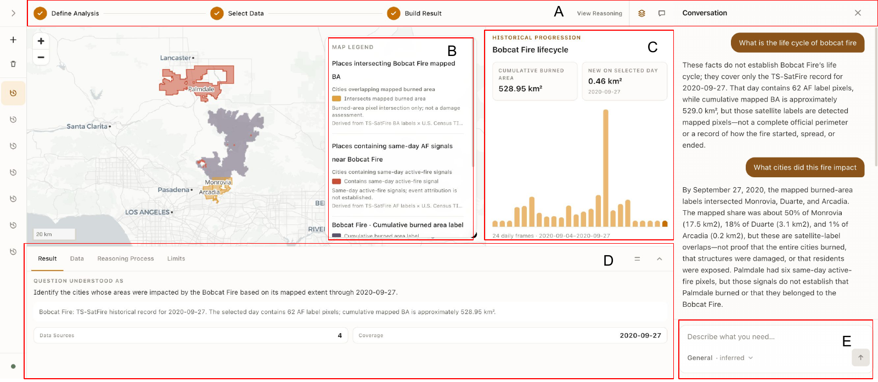
Task: Click the MAP LEGEND title
Action: click(352, 47)
